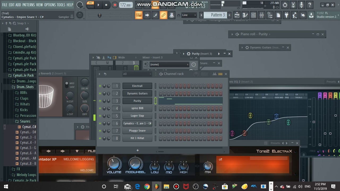The height and width of the screenshot is (191, 340).
Task: Click the microphone recording icon
Action: point(301,5)
